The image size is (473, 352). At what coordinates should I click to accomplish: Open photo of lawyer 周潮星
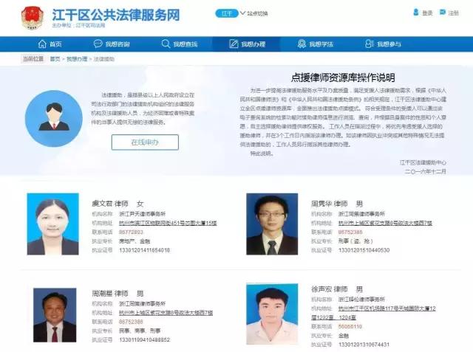pyautogui.click(x=55, y=315)
